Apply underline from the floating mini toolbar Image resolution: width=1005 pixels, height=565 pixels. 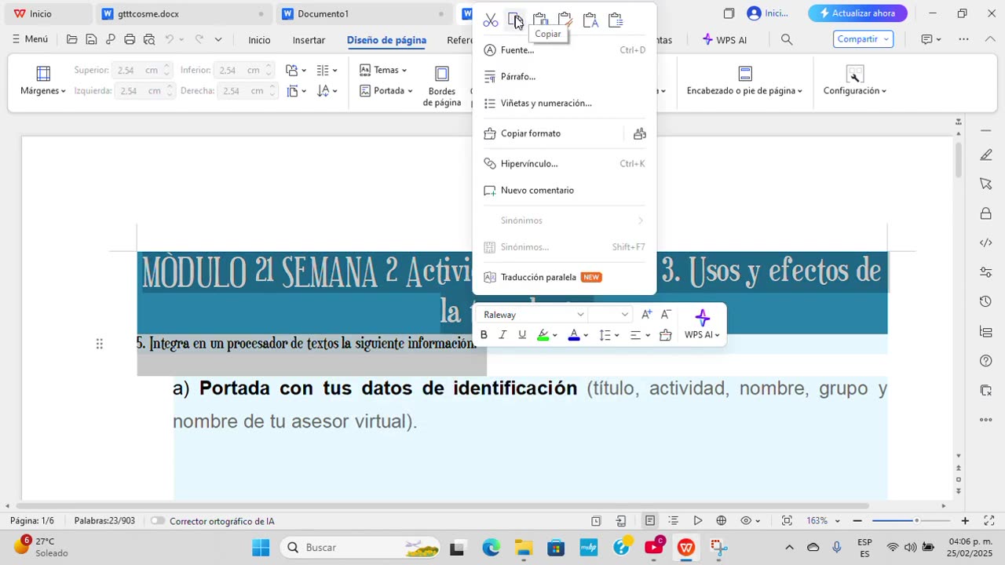522,335
